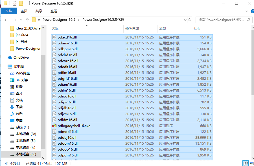254x166 pixels.
Task: Open OneDrive in the navigation pane
Action: [x=18, y=58]
